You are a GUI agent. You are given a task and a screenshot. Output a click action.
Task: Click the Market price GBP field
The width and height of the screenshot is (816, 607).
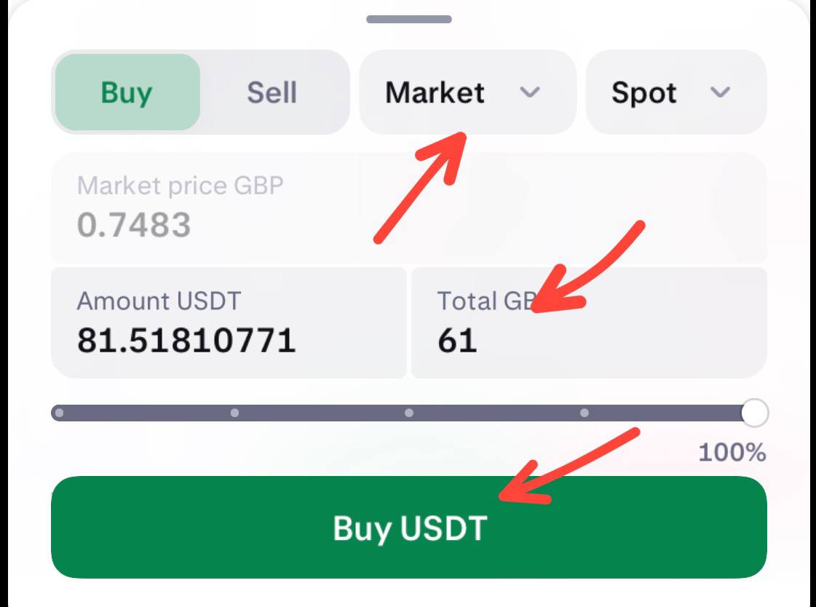click(x=408, y=207)
